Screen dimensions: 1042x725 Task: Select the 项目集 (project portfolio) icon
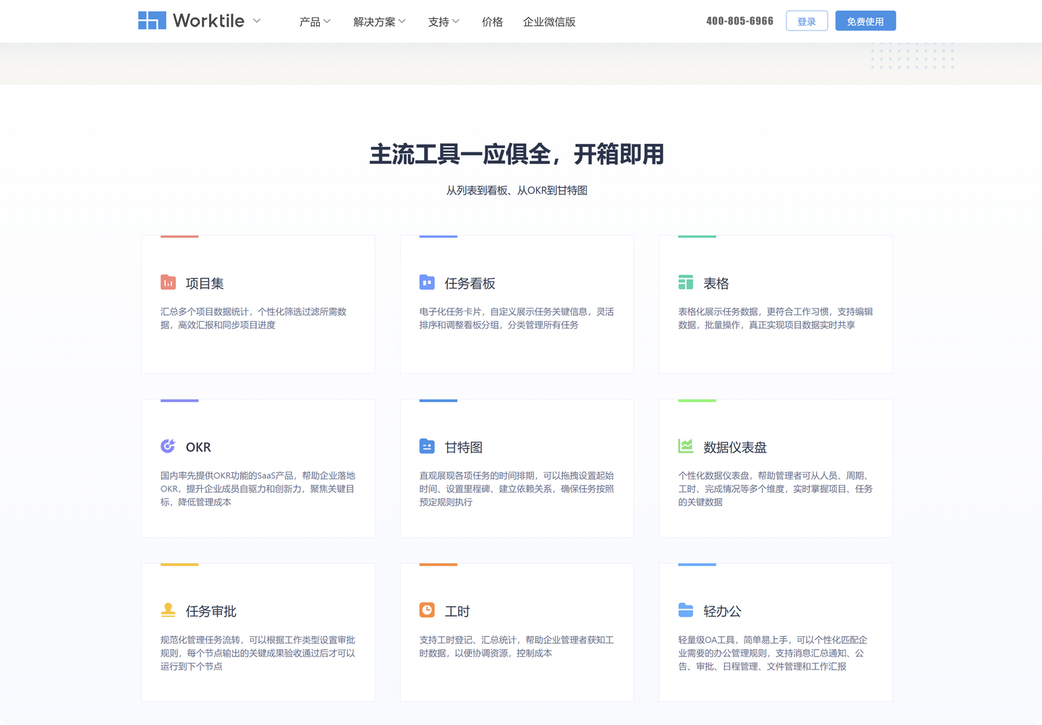pos(168,282)
